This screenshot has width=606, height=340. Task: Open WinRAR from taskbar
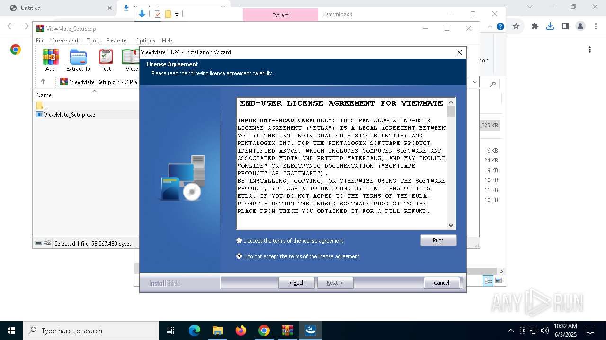pyautogui.click(x=287, y=331)
